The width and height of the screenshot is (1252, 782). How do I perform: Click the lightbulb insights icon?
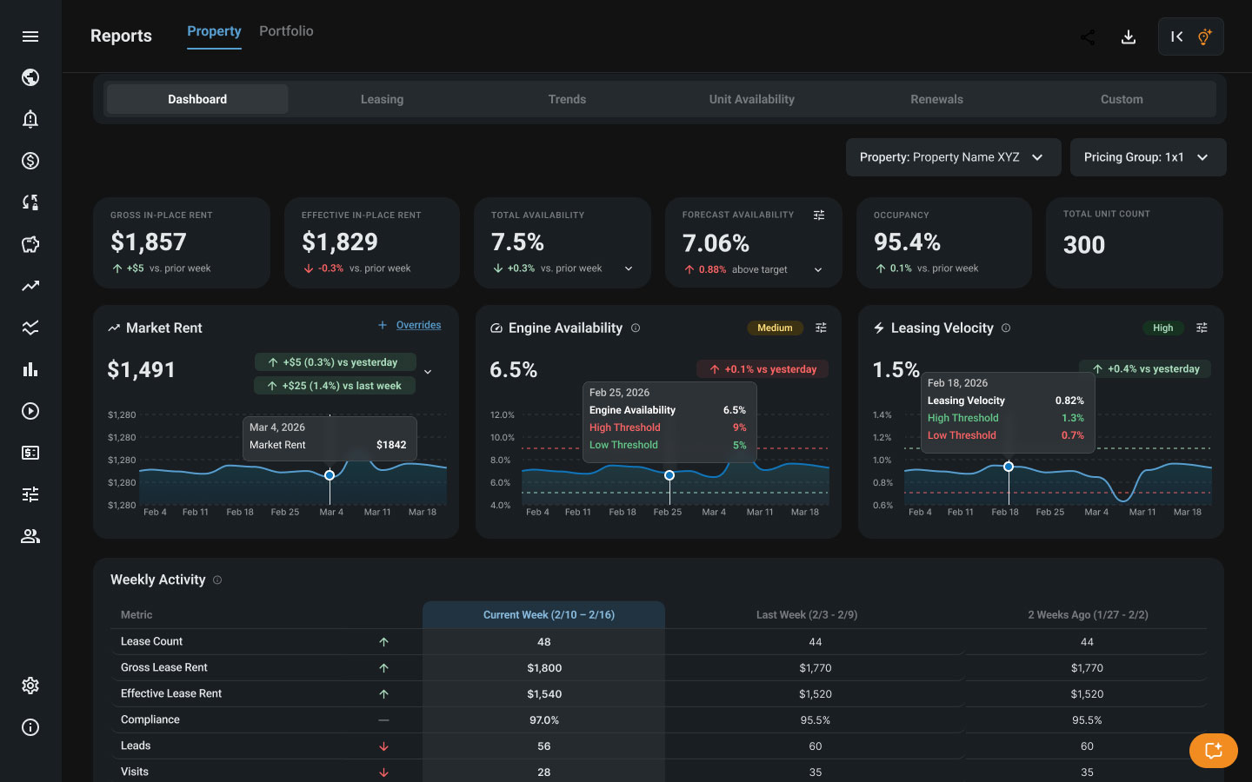tap(1204, 36)
